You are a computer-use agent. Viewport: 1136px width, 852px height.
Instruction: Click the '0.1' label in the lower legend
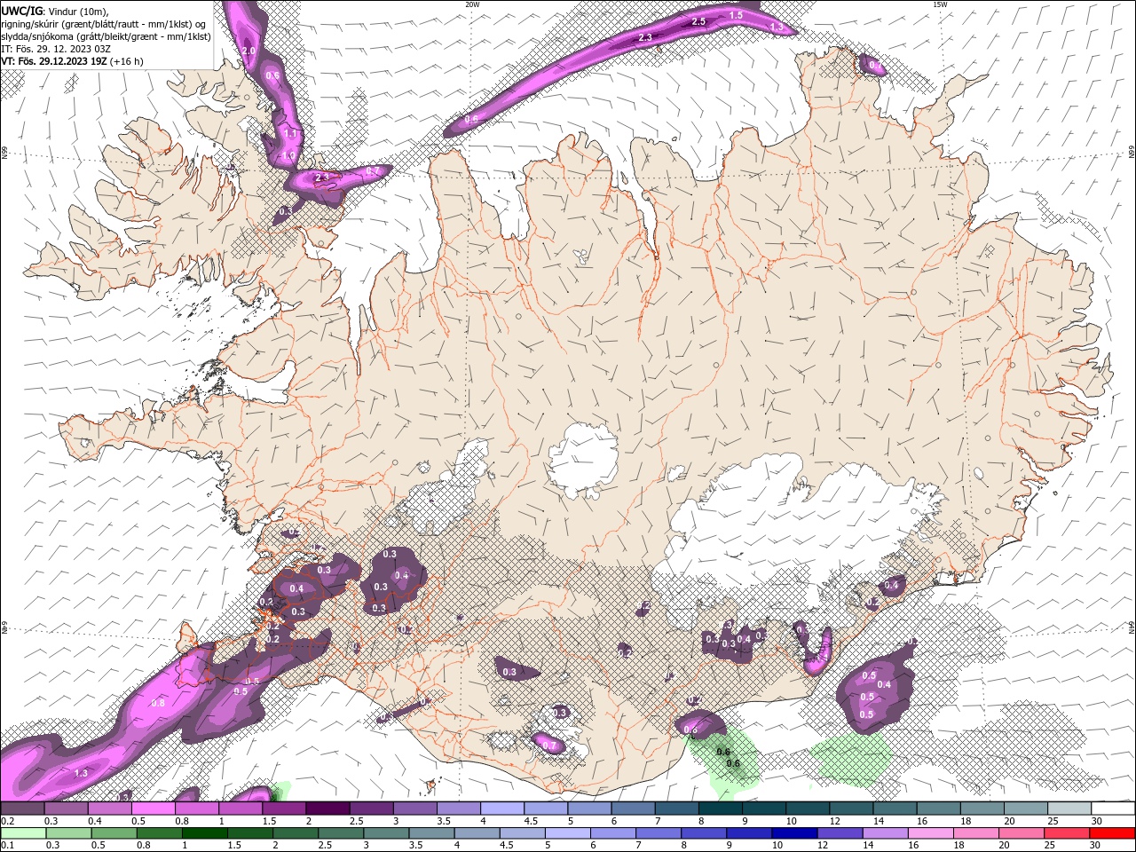[7, 846]
